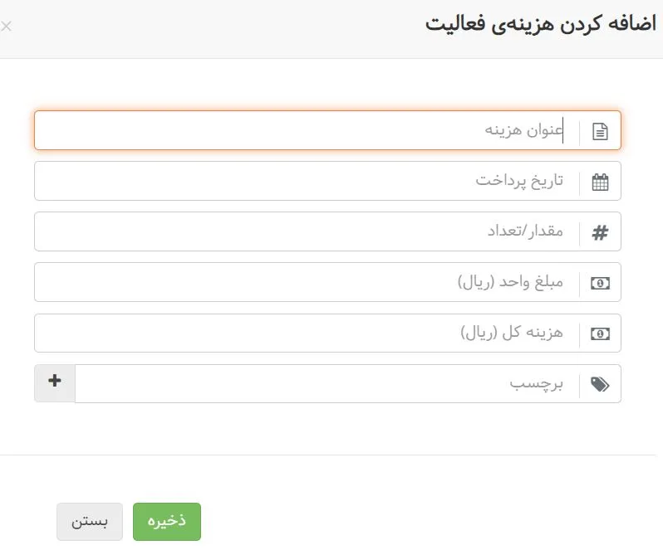Click the divider line above the footer buttons
Screen dimensions: 663x550
[x=332, y=455]
